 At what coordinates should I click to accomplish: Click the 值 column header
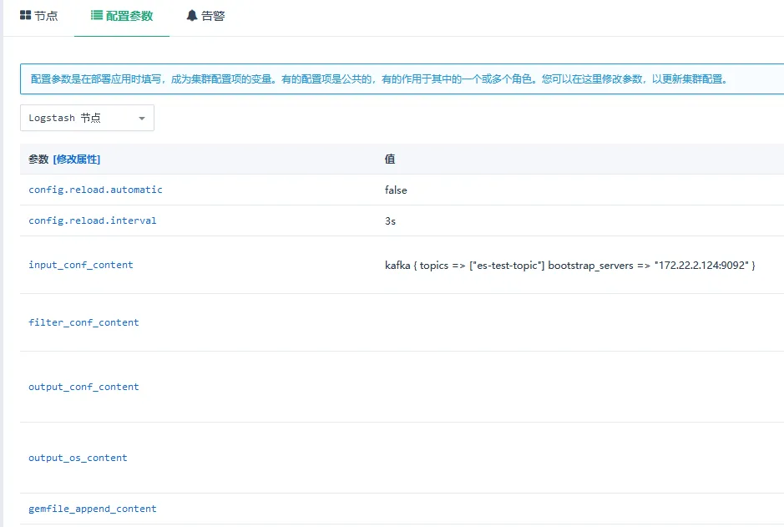390,159
